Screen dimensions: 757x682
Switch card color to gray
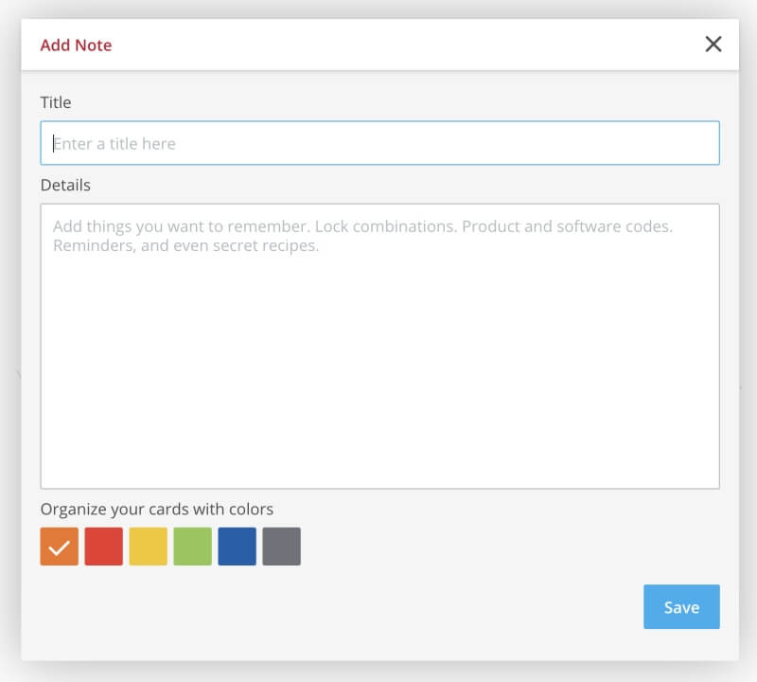(x=281, y=547)
